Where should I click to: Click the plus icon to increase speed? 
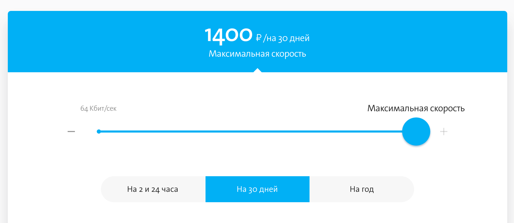click(444, 132)
